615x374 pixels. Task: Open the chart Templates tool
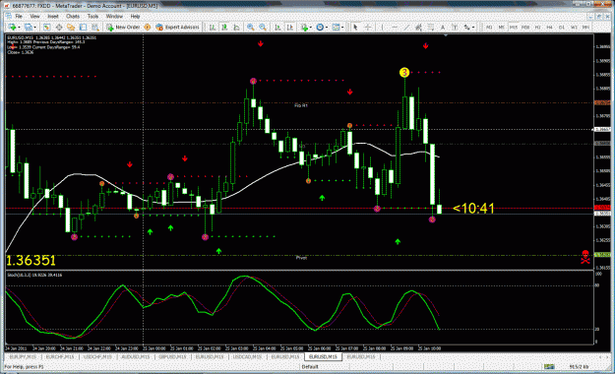336,28
